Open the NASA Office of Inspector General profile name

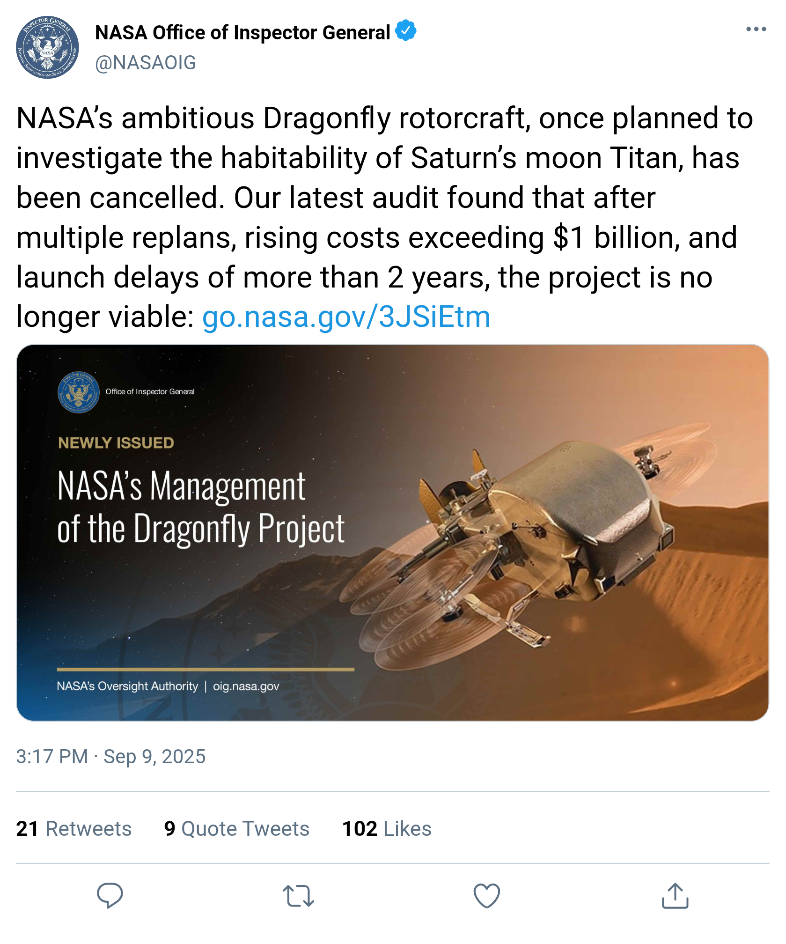coord(242,32)
